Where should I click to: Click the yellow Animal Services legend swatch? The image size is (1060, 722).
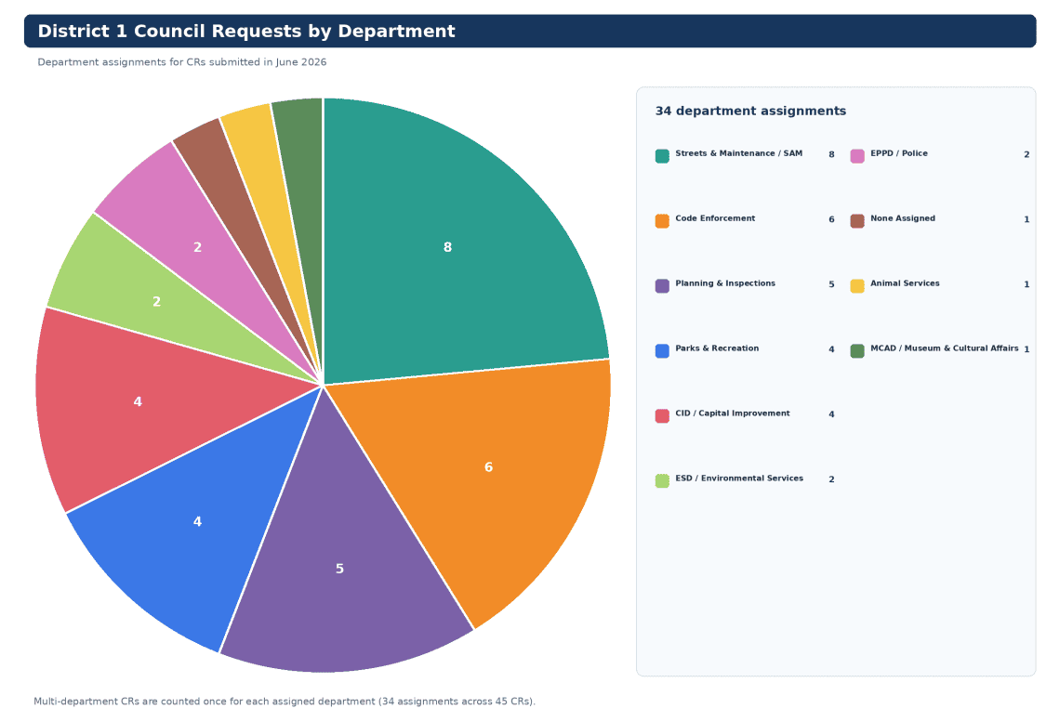(857, 285)
